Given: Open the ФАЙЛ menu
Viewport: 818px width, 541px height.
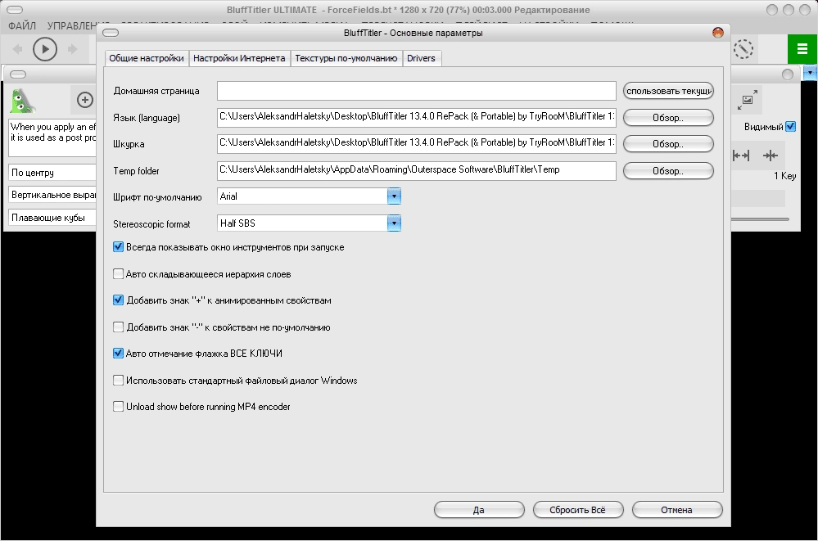Looking at the screenshot, I should click(22, 25).
